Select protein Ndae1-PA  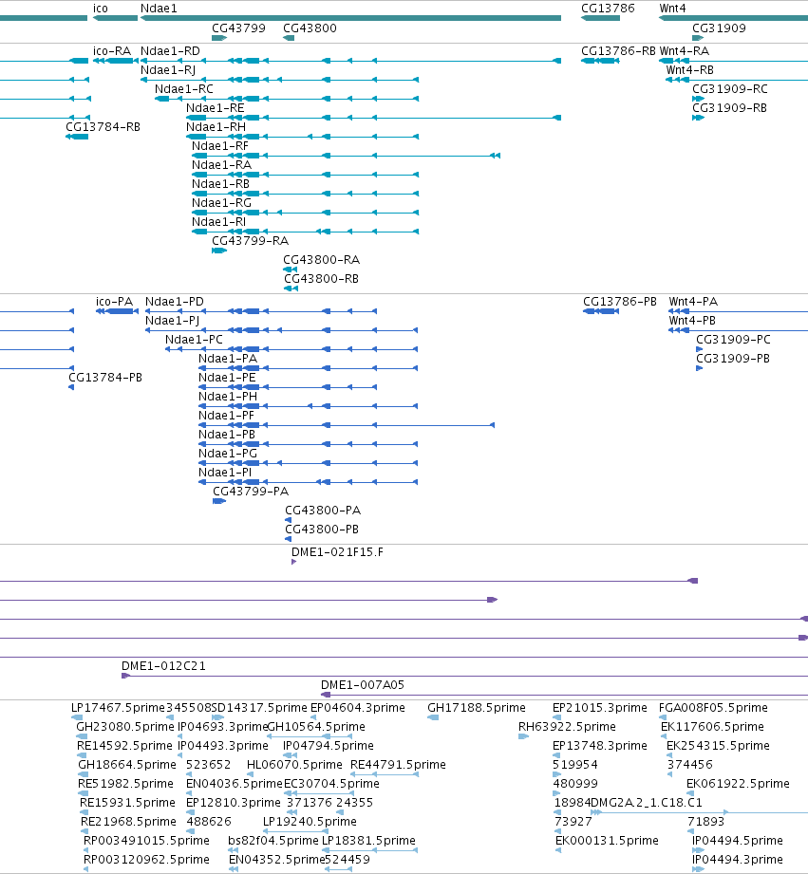click(x=309, y=368)
